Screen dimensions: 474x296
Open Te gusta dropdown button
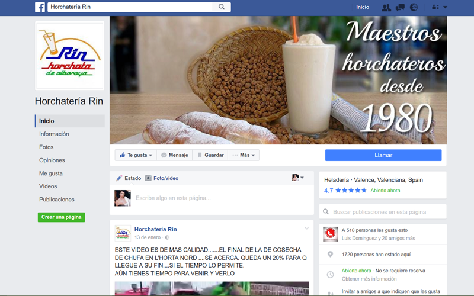pyautogui.click(x=136, y=155)
